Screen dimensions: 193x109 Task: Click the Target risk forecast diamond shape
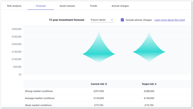pos(149,47)
